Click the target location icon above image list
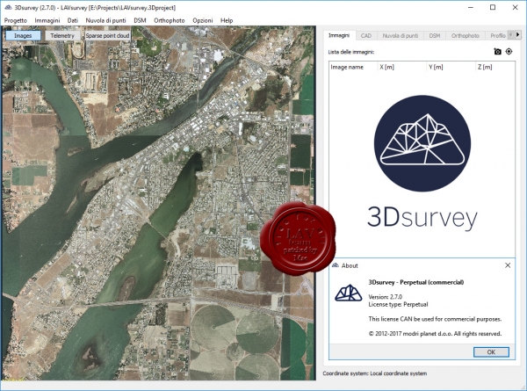Image resolution: width=527 pixels, height=391 pixels. tap(509, 52)
